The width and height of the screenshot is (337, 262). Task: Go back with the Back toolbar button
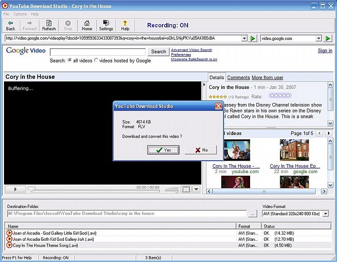click(x=11, y=26)
